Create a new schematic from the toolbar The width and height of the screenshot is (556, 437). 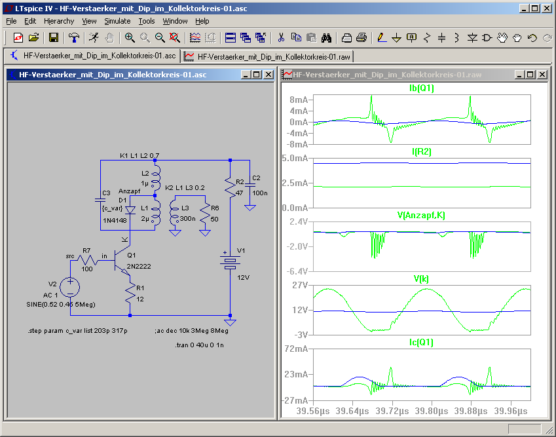click(x=18, y=37)
